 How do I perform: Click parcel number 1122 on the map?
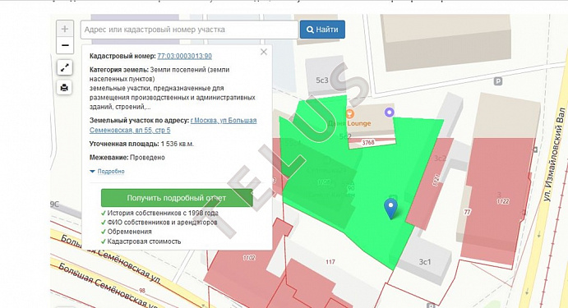point(503,201)
